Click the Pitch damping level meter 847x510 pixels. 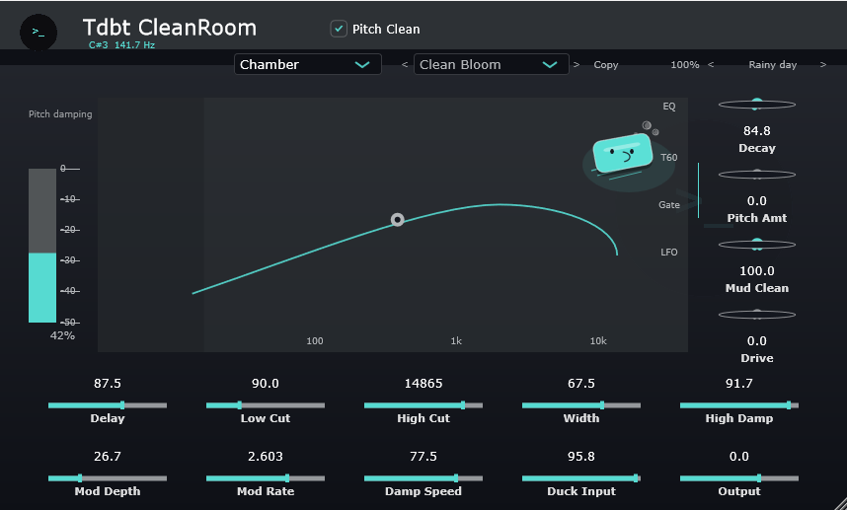[x=42, y=246]
